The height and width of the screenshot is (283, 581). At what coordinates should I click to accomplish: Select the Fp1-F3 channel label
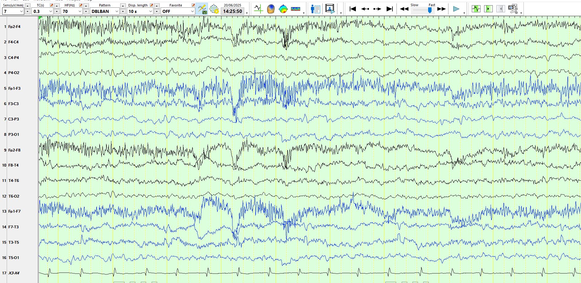point(14,88)
